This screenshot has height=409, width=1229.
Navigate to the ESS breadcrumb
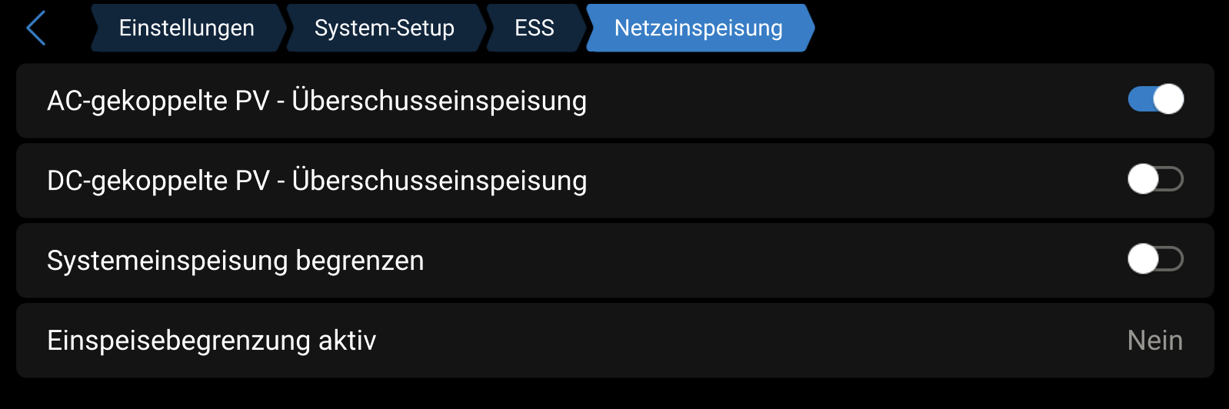pos(534,28)
